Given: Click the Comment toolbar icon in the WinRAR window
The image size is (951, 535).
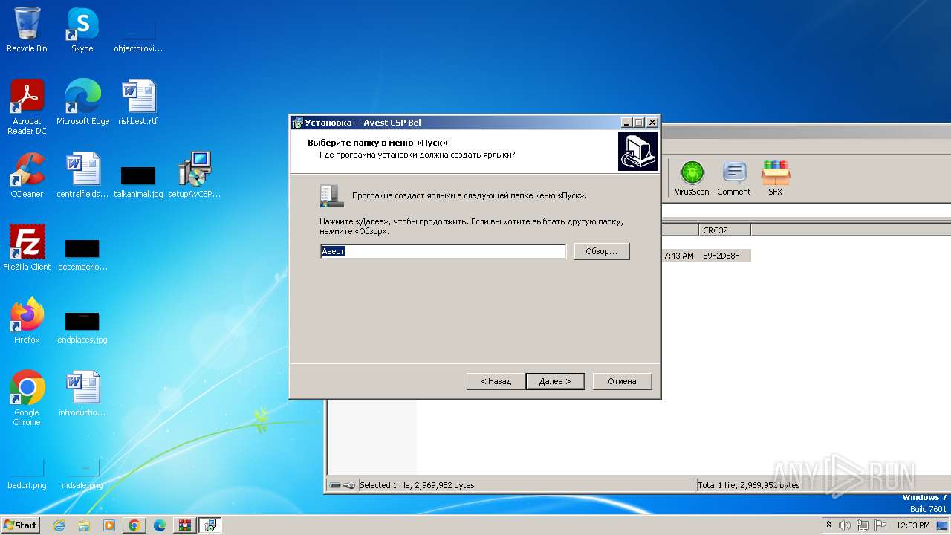Looking at the screenshot, I should (x=734, y=178).
